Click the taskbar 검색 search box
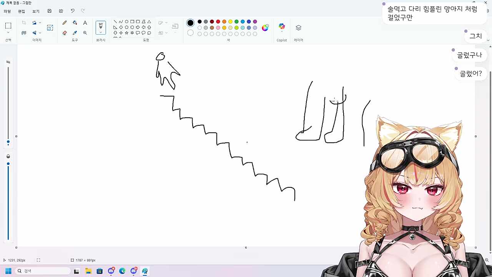The height and width of the screenshot is (277, 492). tap(43, 271)
